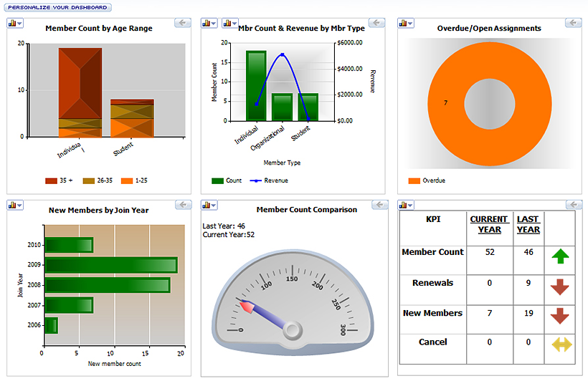
Task: Click the New Members by Join Year title
Action: [99, 211]
